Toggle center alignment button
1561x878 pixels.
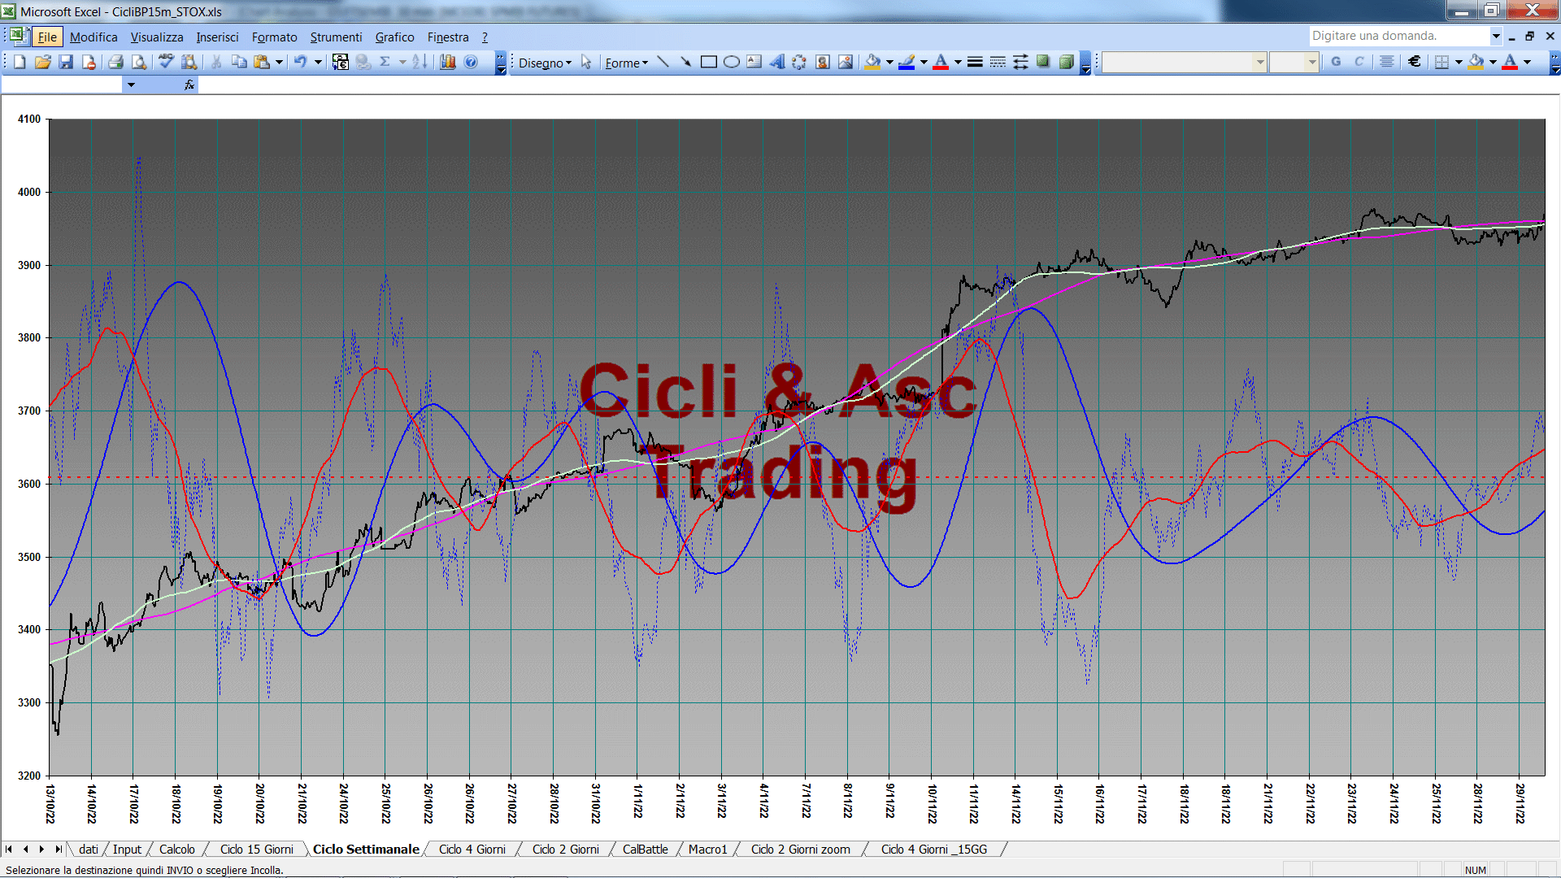(1387, 62)
